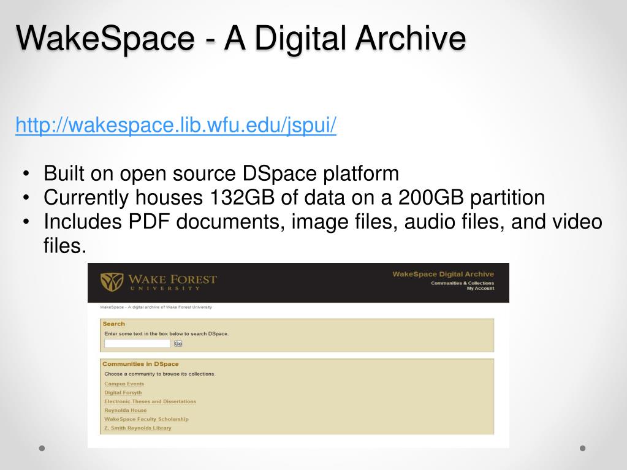Open the Campus Events community
Viewport: 627px width, 470px height.
(124, 384)
